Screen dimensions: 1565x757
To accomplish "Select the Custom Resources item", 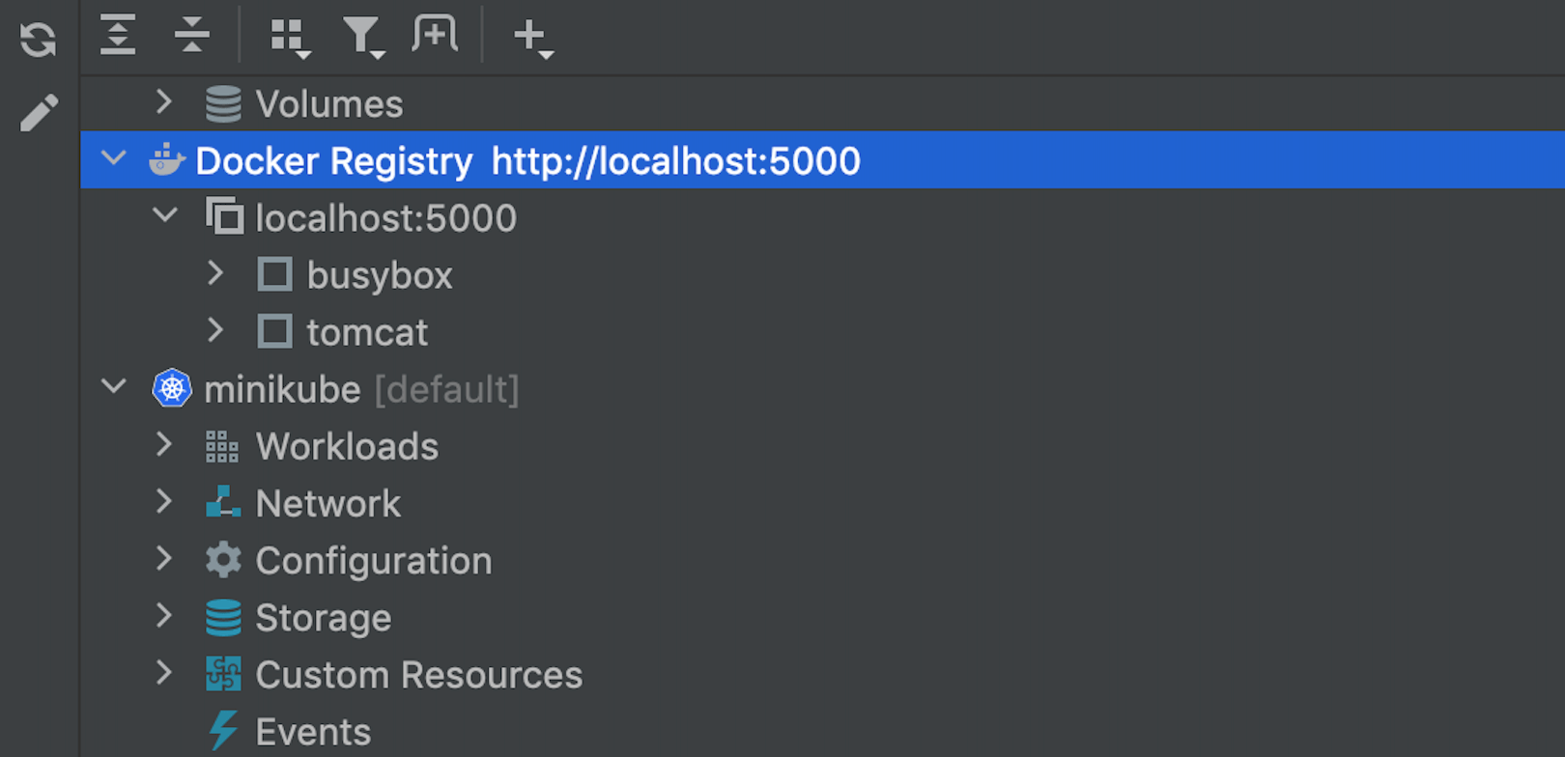I will point(418,675).
